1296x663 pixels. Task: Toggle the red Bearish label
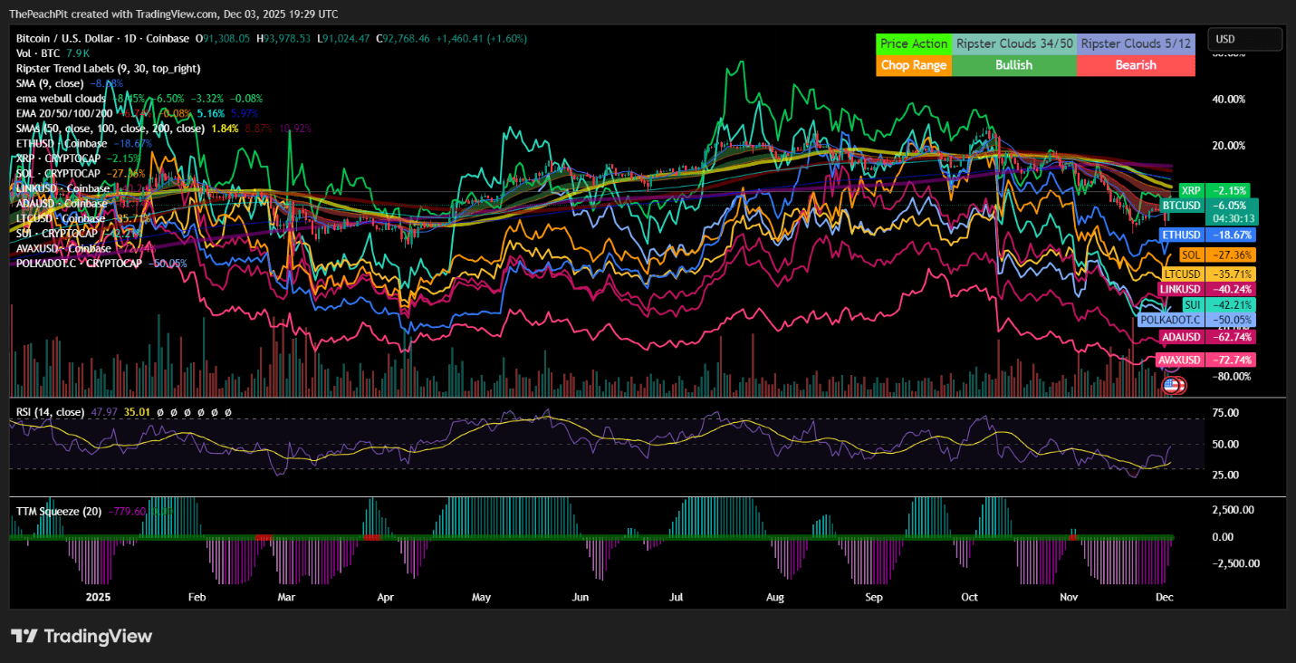pyautogui.click(x=1136, y=64)
